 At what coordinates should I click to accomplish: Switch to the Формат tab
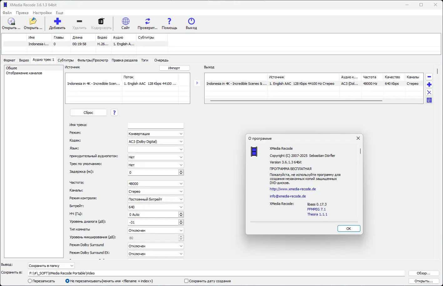click(x=9, y=60)
